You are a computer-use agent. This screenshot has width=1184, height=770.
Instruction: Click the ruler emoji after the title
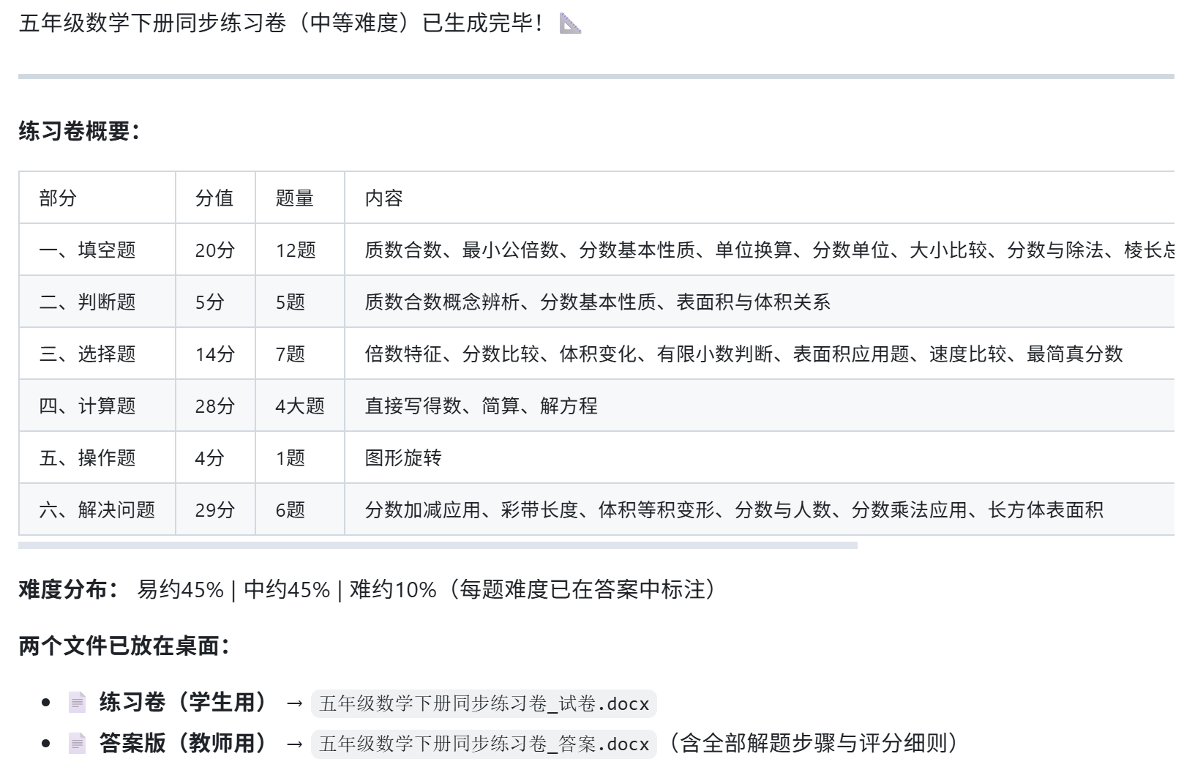point(570,23)
